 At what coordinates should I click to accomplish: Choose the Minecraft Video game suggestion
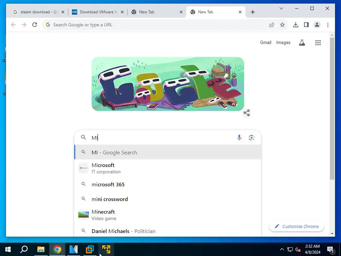(168, 215)
